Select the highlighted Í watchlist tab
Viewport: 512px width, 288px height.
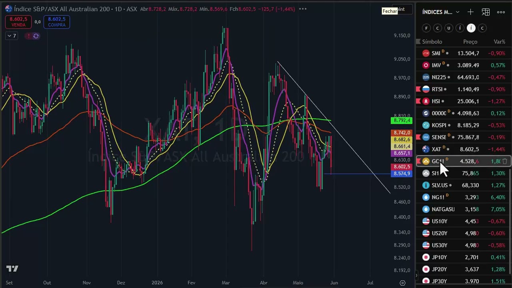pyautogui.click(x=471, y=28)
